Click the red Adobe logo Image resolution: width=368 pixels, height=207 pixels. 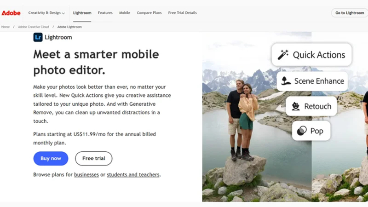11,13
